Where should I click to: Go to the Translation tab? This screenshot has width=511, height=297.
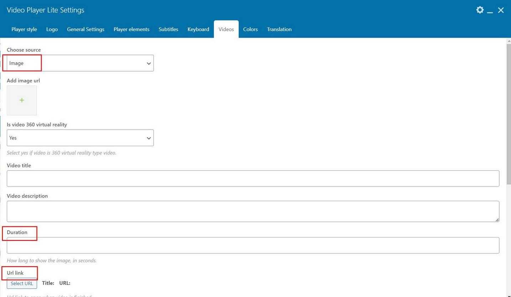pos(279,29)
